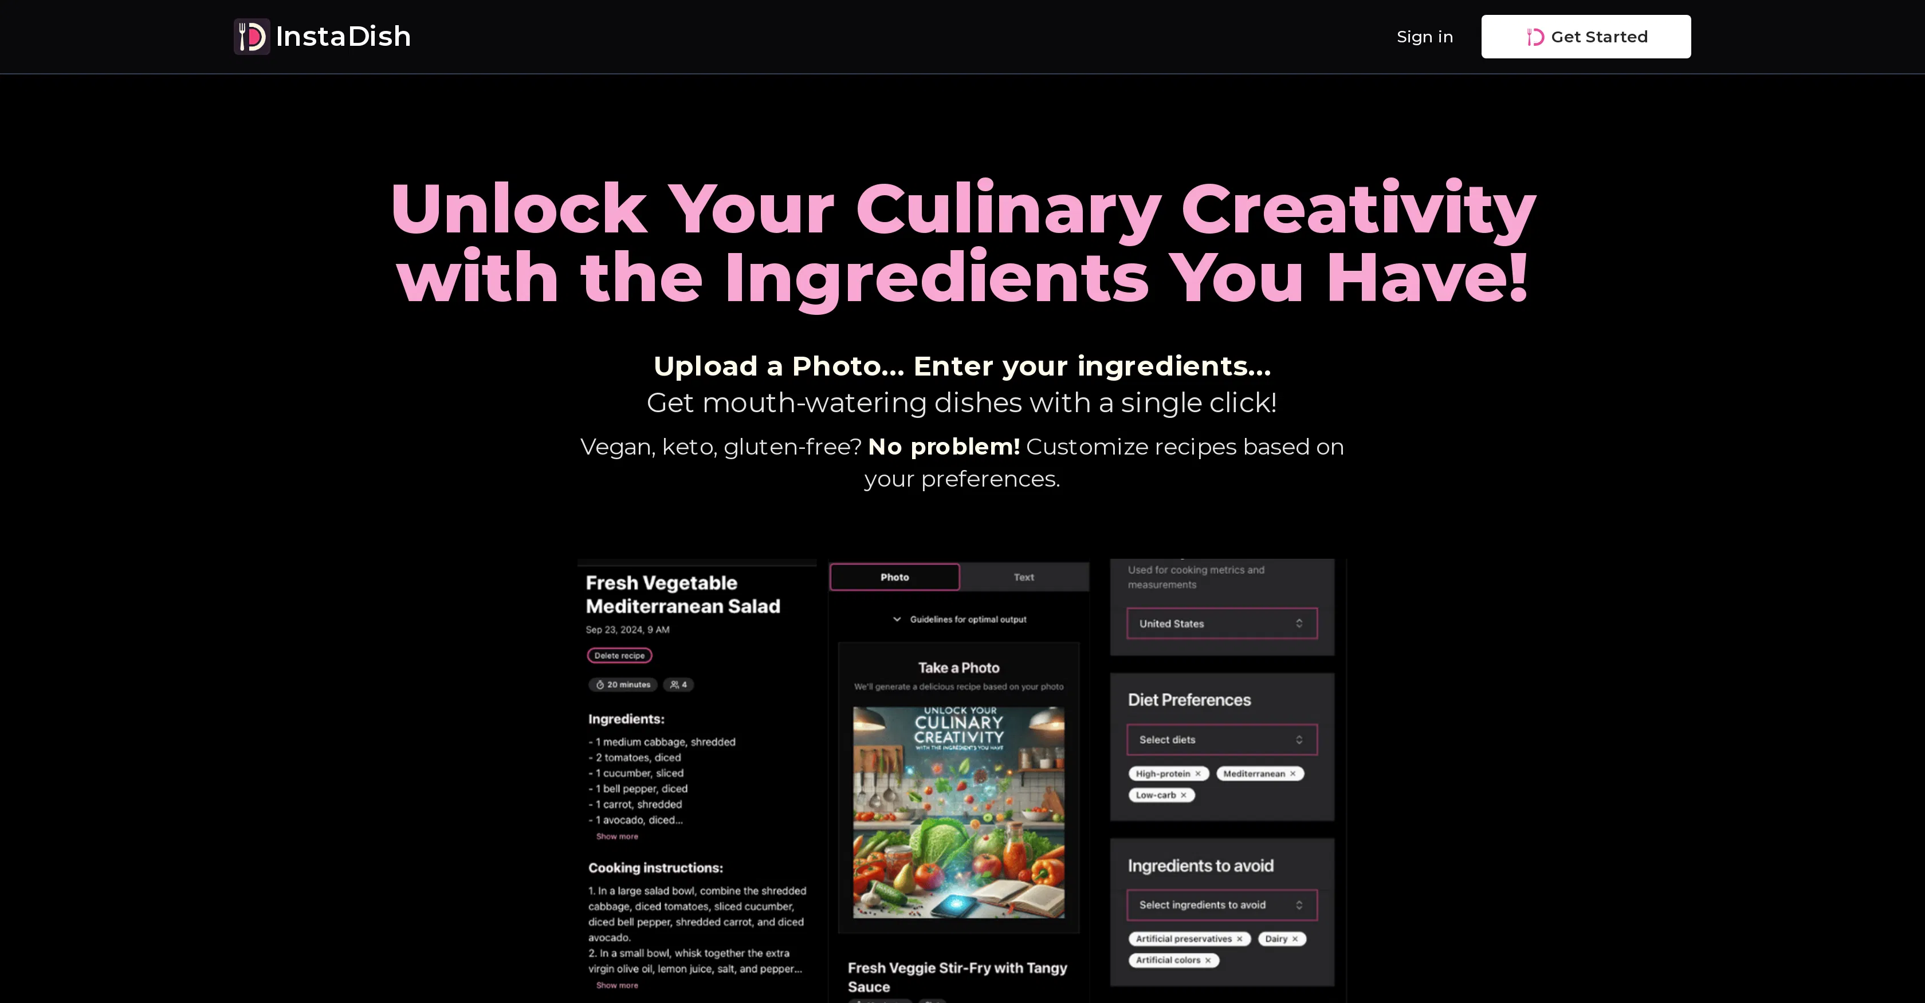Click the Sign in link
Viewport: 1925px width, 1003px height.
tap(1424, 37)
